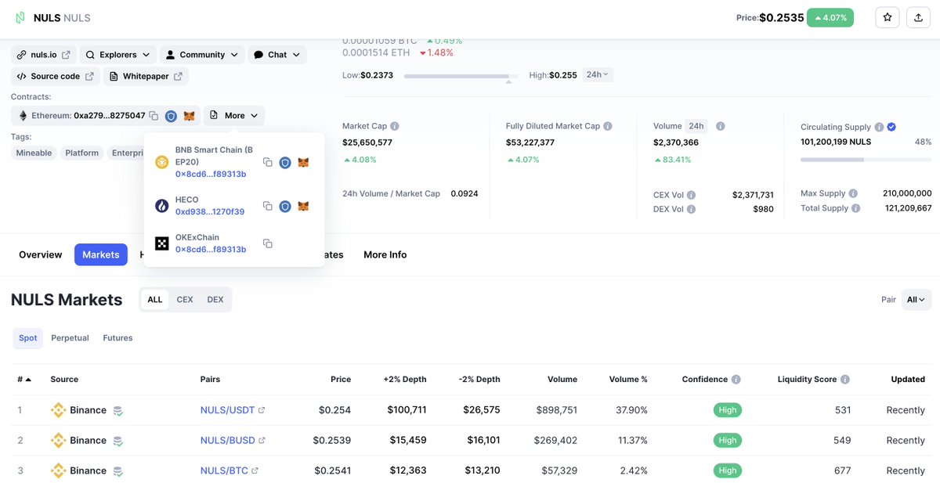
Task: Click shield icon for BNB Smart Chain
Action: pyautogui.click(x=285, y=163)
